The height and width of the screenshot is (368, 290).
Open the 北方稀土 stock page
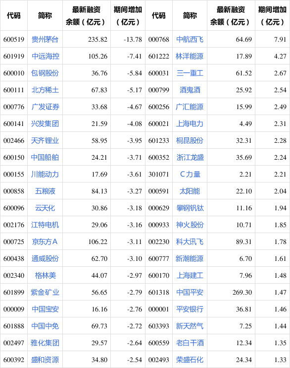[45, 90]
